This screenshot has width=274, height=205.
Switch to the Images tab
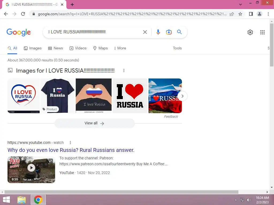click(33, 48)
